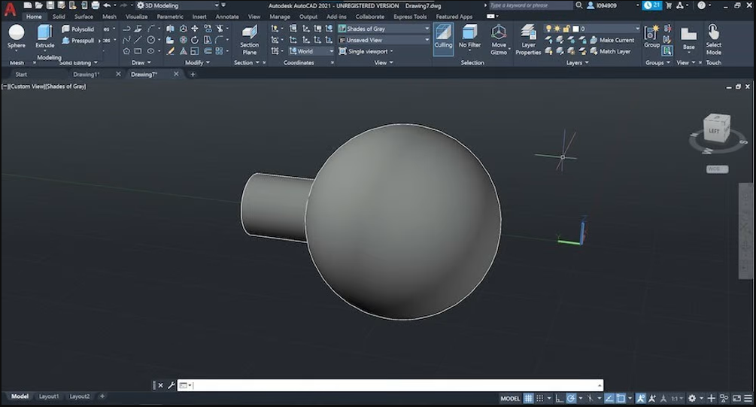Click the workspace switching gear in status bar
This screenshot has height=407, width=756.
point(692,398)
